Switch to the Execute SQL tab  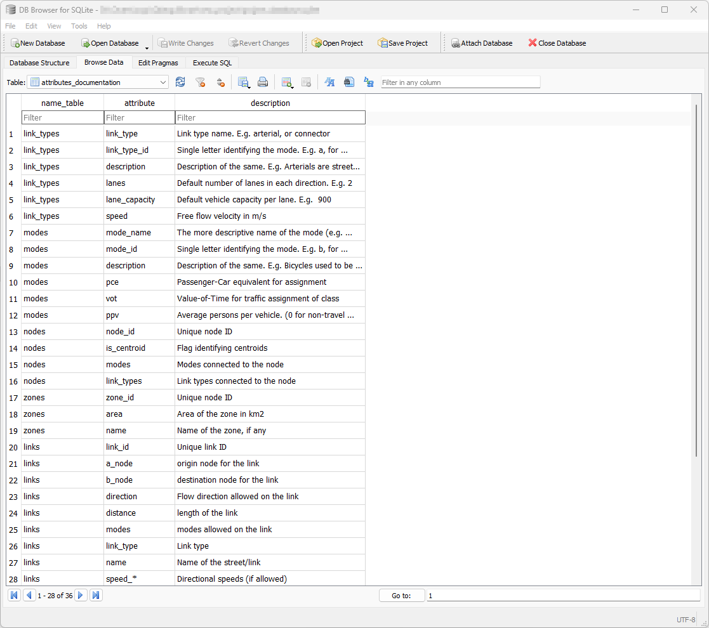pyautogui.click(x=212, y=63)
